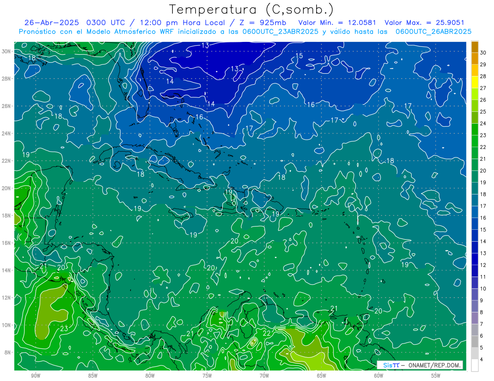494x381 pixels.
Task: Click the '28N' latitude axis label
Action: pyautogui.click(x=6, y=79)
